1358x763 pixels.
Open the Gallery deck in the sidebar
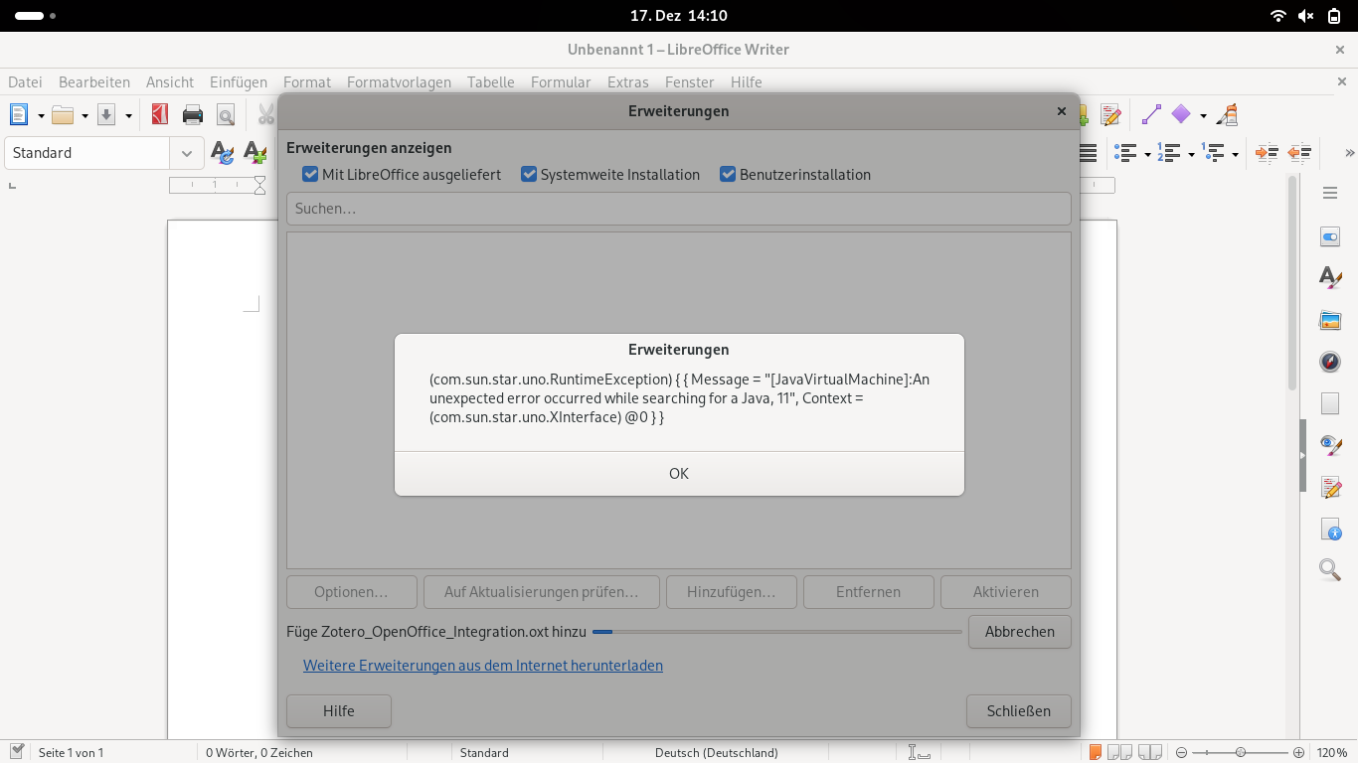(1330, 320)
